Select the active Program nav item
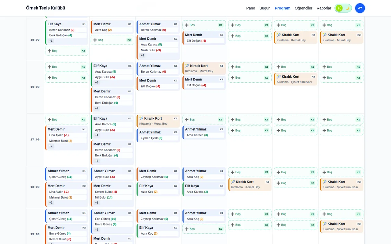The width and height of the screenshot is (391, 244). coord(283,8)
